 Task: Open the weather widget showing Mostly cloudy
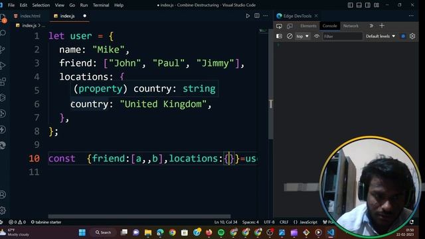click(x=15, y=232)
